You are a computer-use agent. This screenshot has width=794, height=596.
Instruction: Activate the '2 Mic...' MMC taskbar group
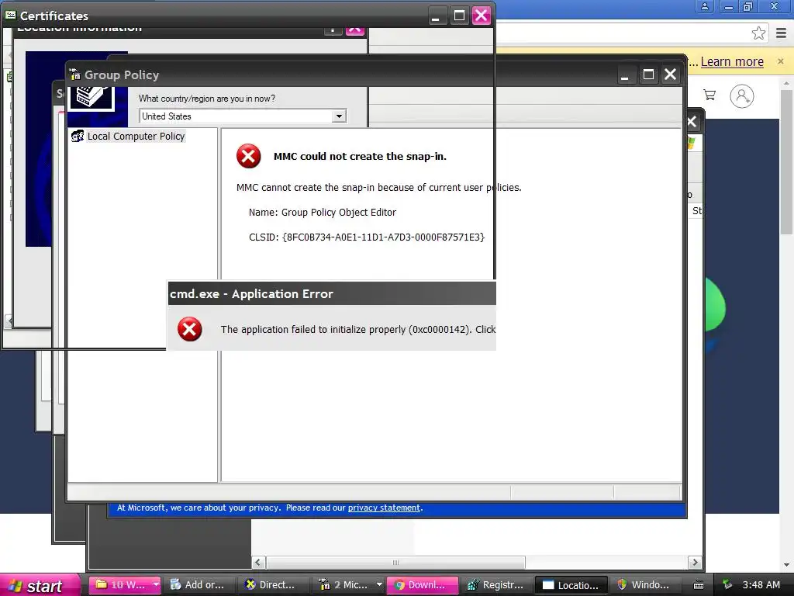tap(343, 585)
